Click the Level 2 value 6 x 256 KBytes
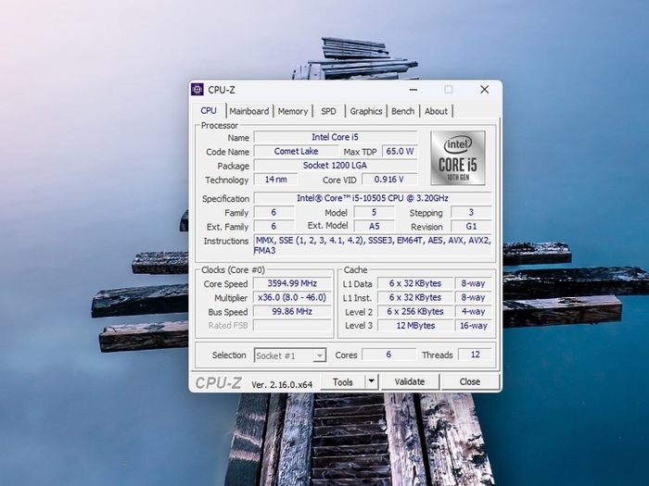 click(415, 311)
